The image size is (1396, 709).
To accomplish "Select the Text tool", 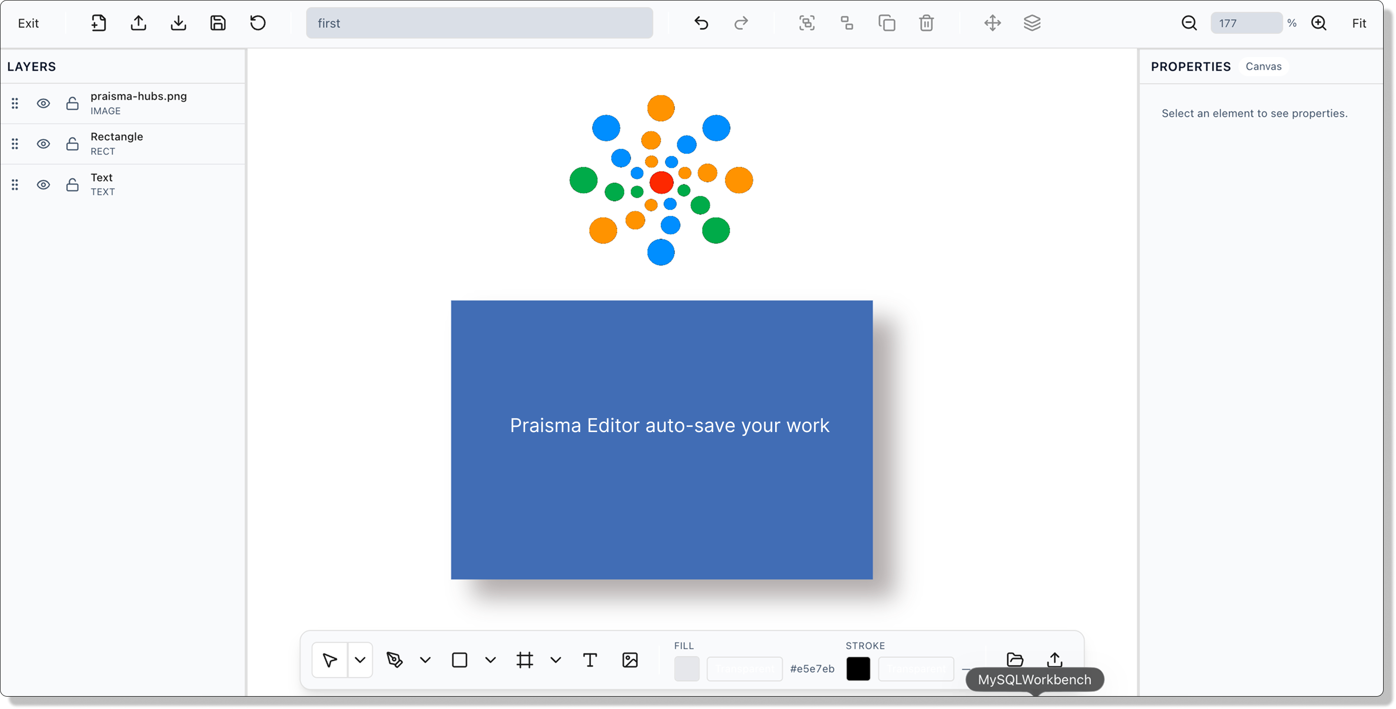I will [589, 660].
